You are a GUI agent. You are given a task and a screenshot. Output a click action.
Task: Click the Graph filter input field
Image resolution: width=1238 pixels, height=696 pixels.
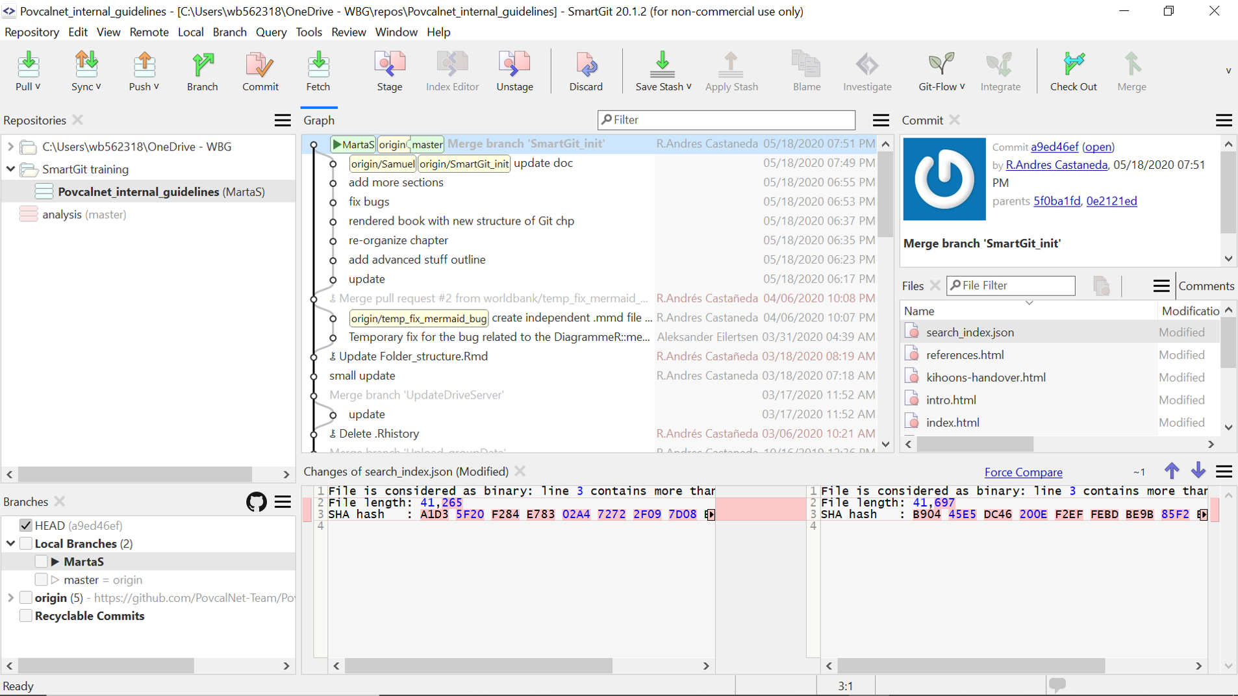pyautogui.click(x=726, y=120)
